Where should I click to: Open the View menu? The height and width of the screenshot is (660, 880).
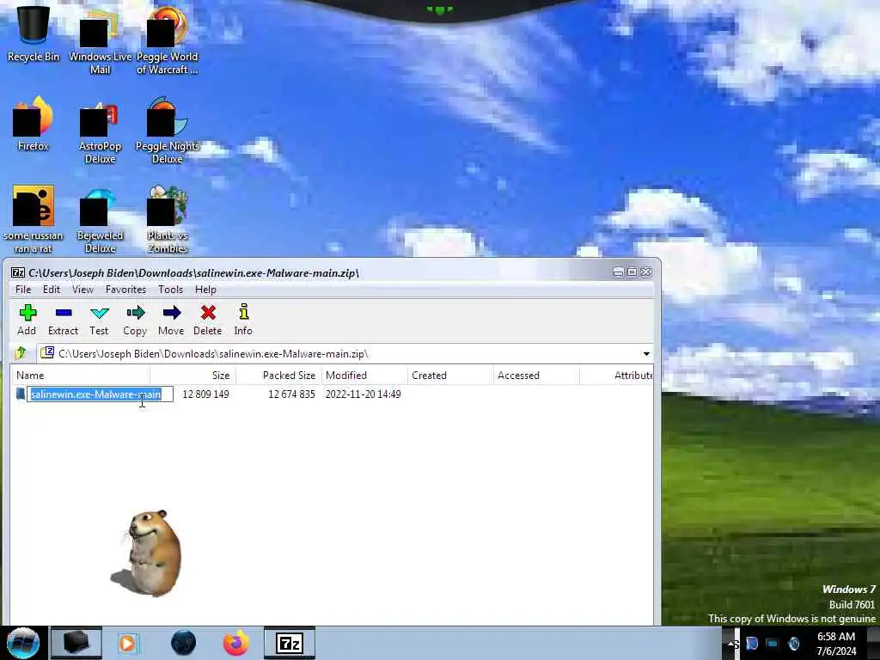[82, 290]
